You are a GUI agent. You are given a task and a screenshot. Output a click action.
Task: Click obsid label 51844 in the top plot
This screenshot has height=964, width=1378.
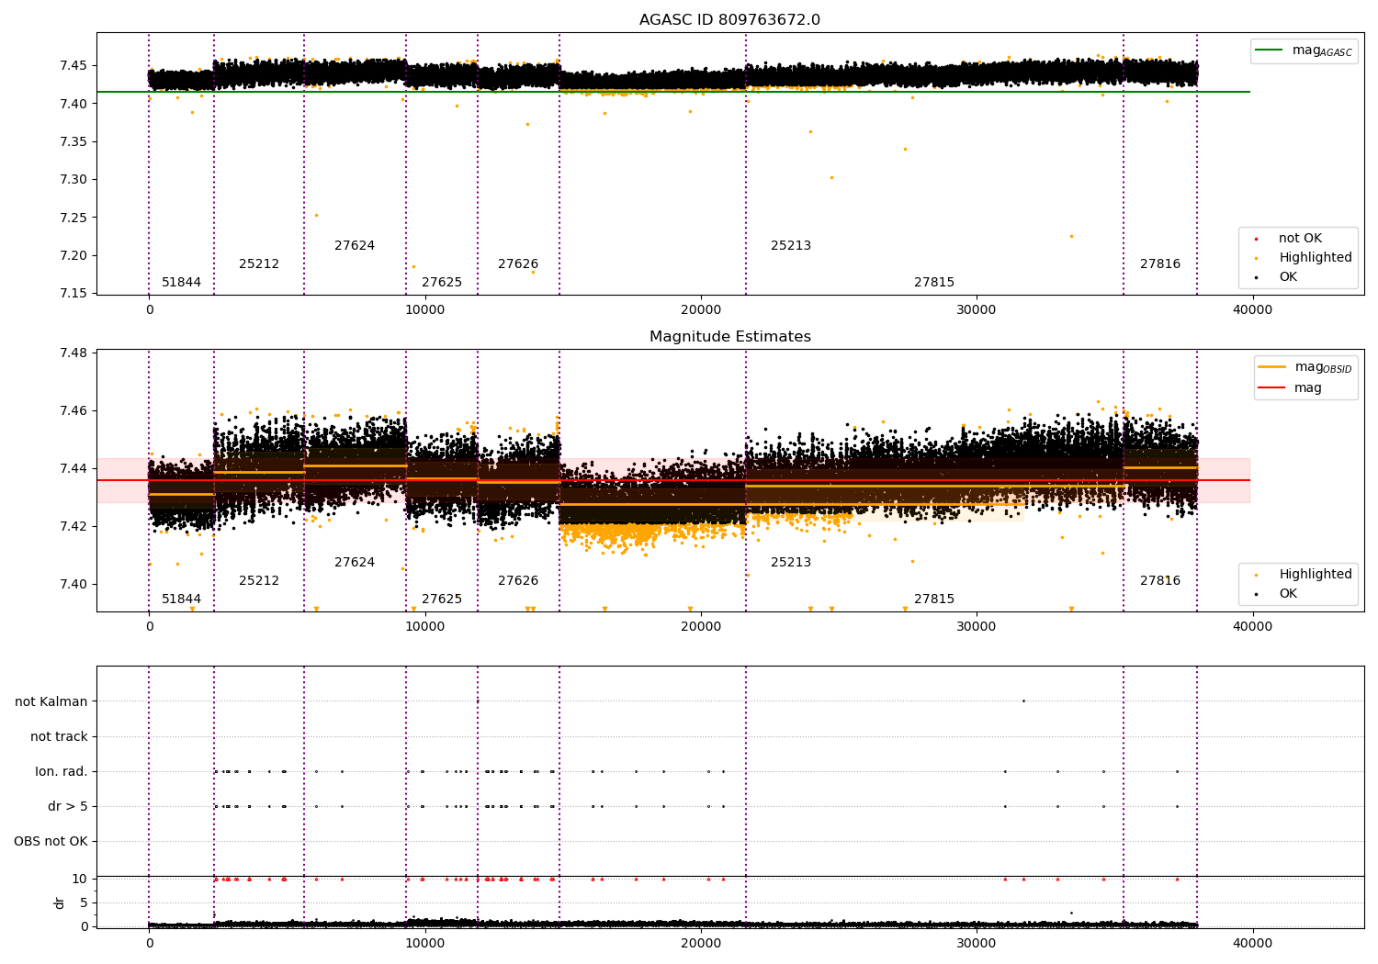coord(182,283)
